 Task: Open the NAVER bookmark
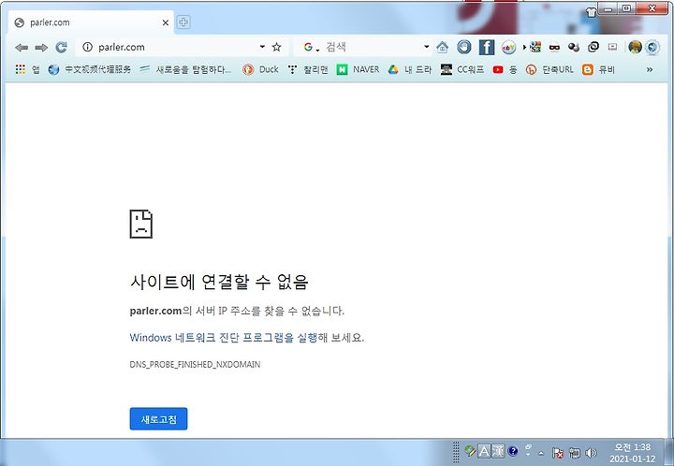[358, 69]
